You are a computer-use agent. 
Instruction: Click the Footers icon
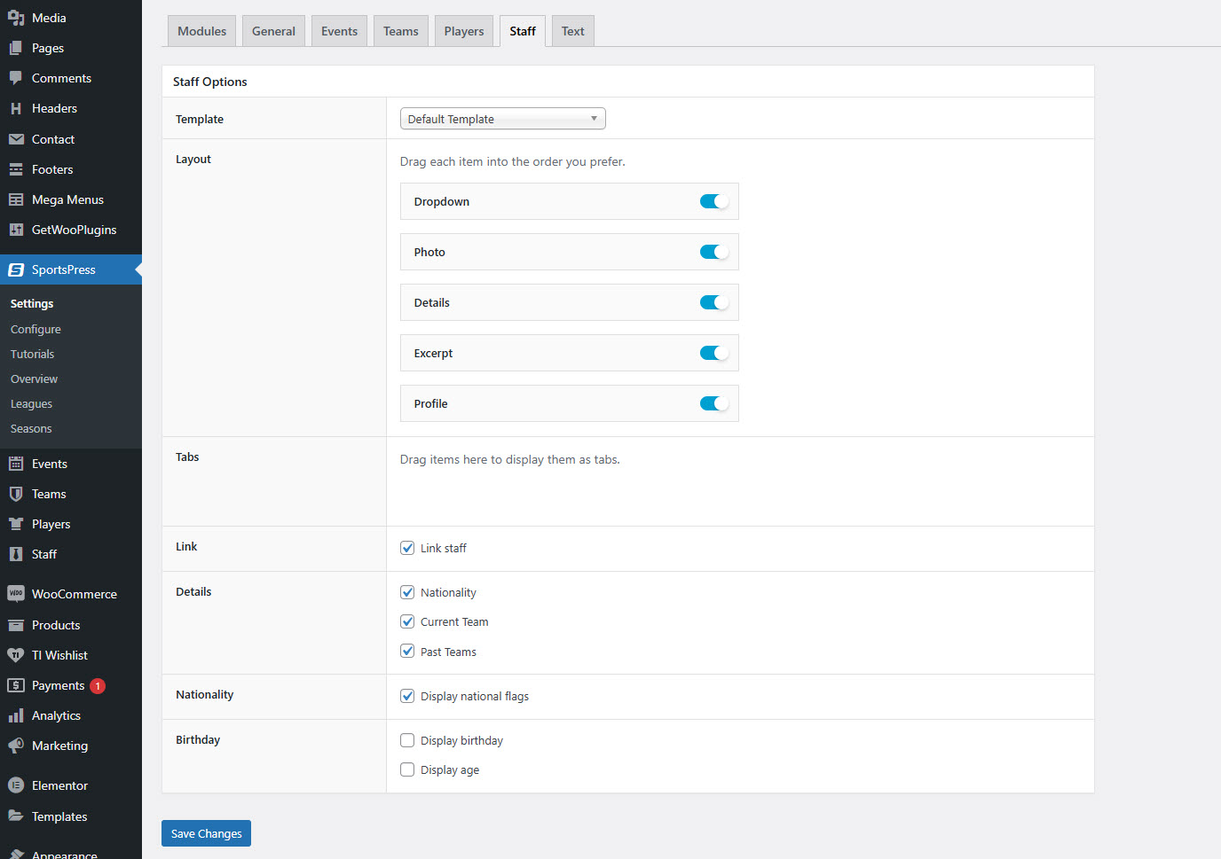pos(16,169)
